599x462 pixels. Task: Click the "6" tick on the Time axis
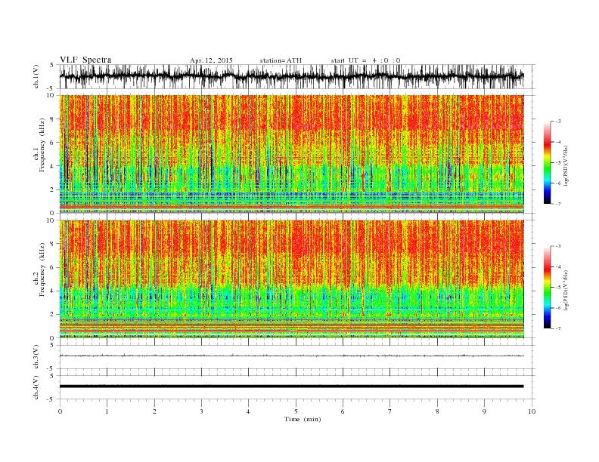click(x=343, y=411)
